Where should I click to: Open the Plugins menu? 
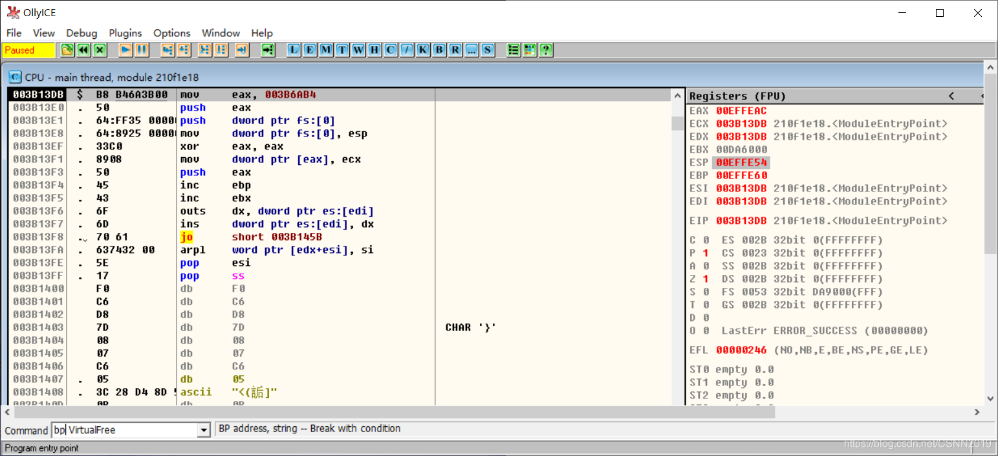coord(125,33)
